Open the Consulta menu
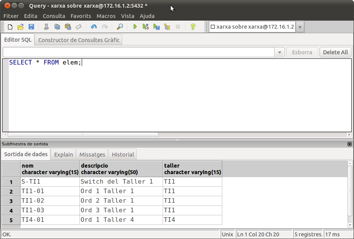 (x=54, y=16)
